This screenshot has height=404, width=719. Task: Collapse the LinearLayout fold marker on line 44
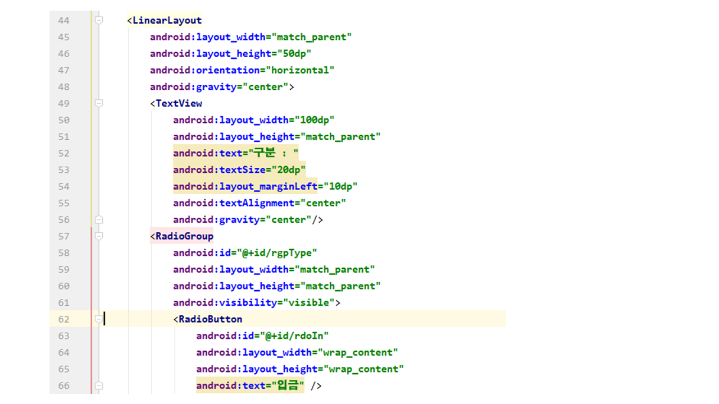[x=99, y=20]
